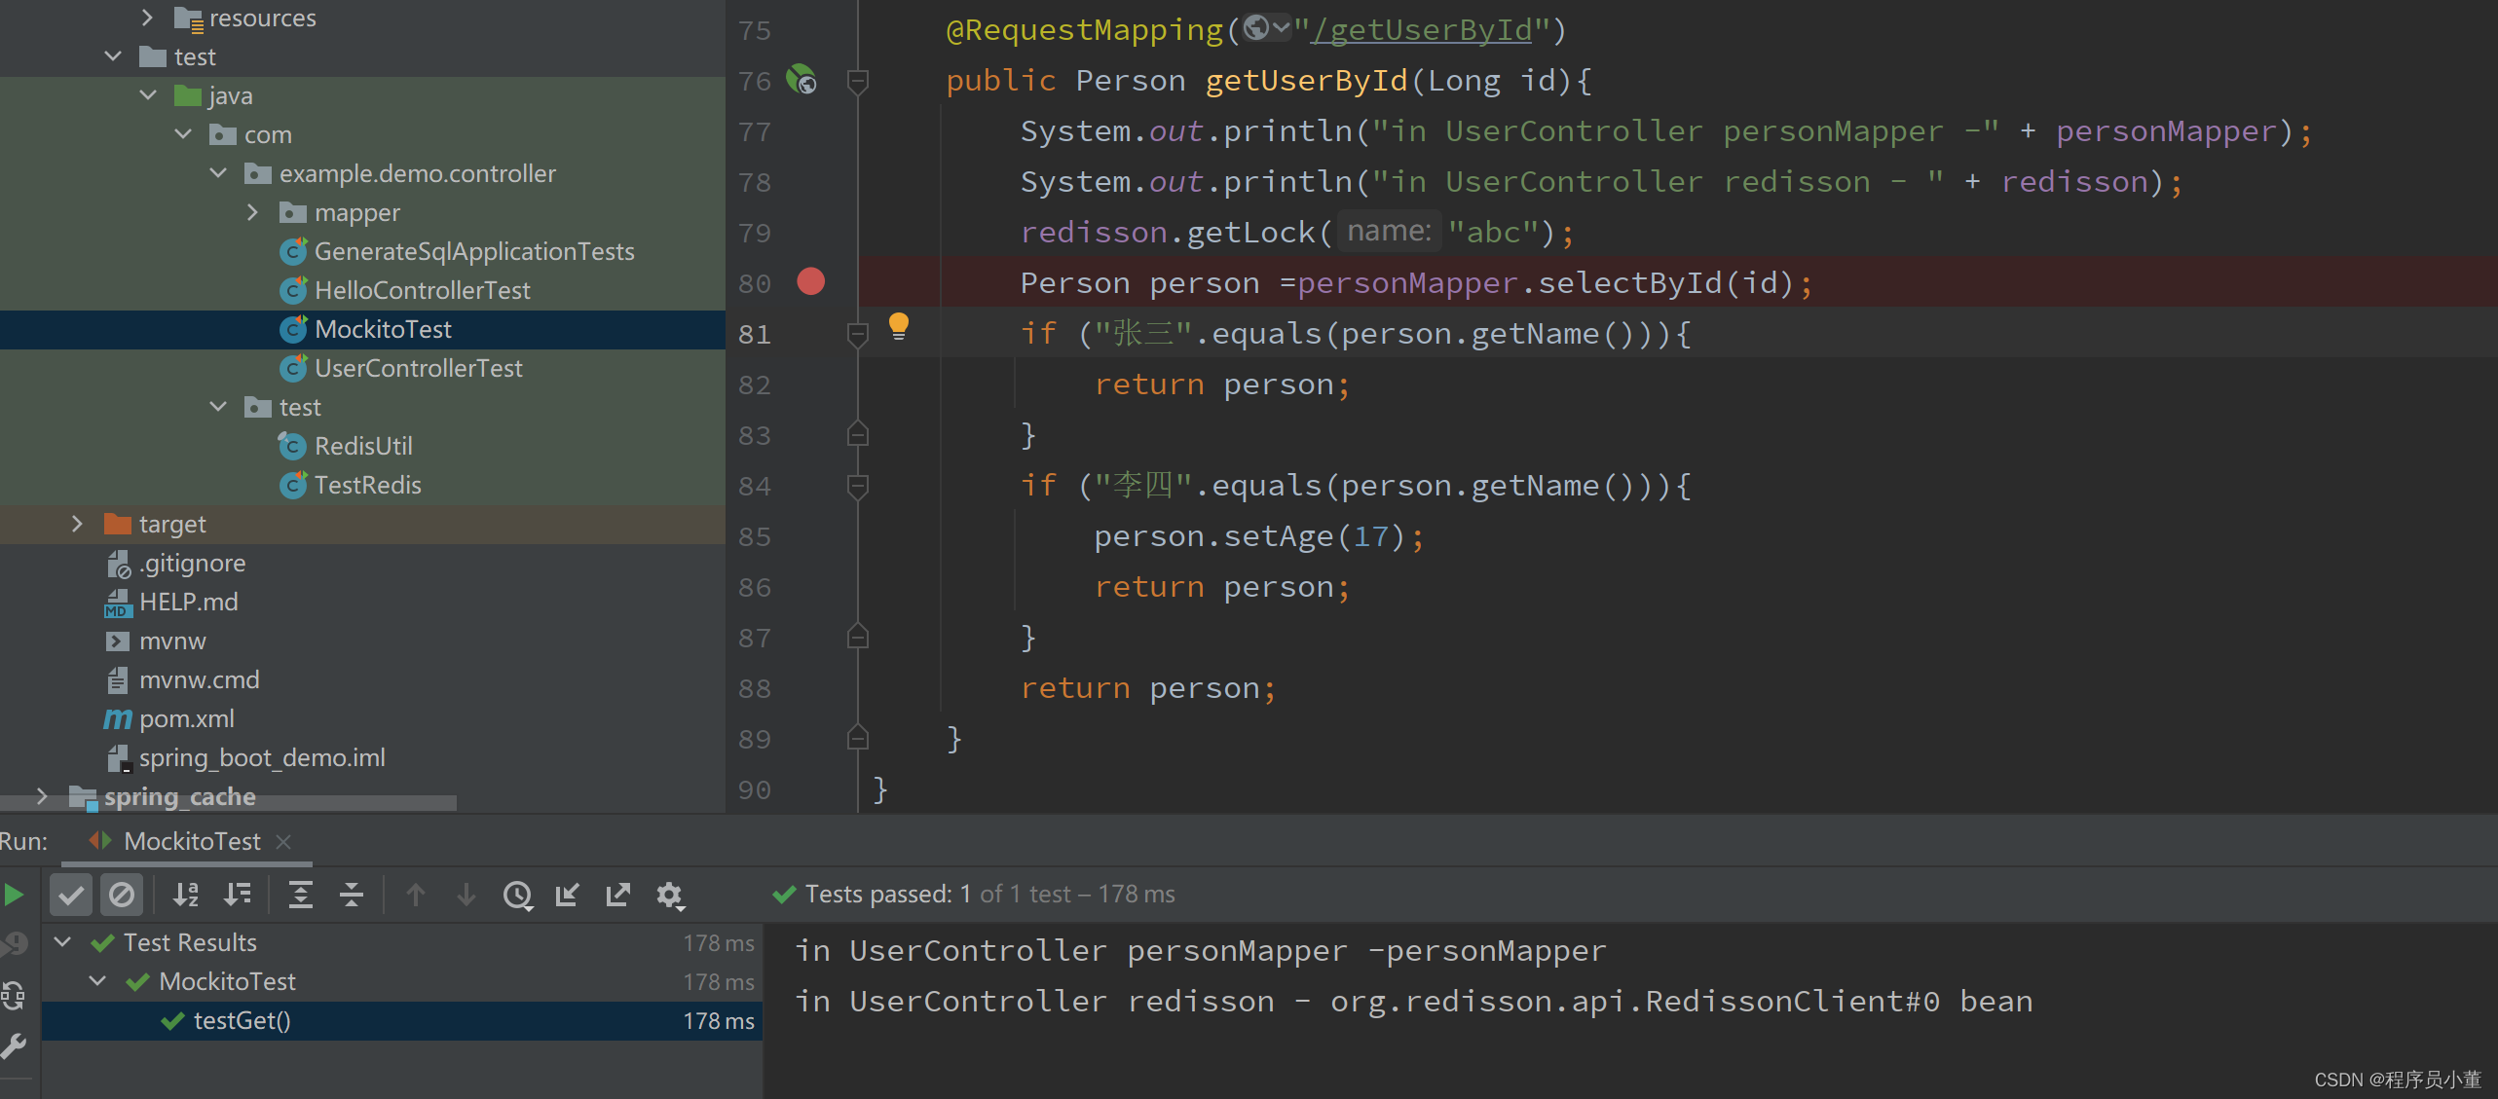Click the 'Tests passed: 1' status text

pos(887,894)
